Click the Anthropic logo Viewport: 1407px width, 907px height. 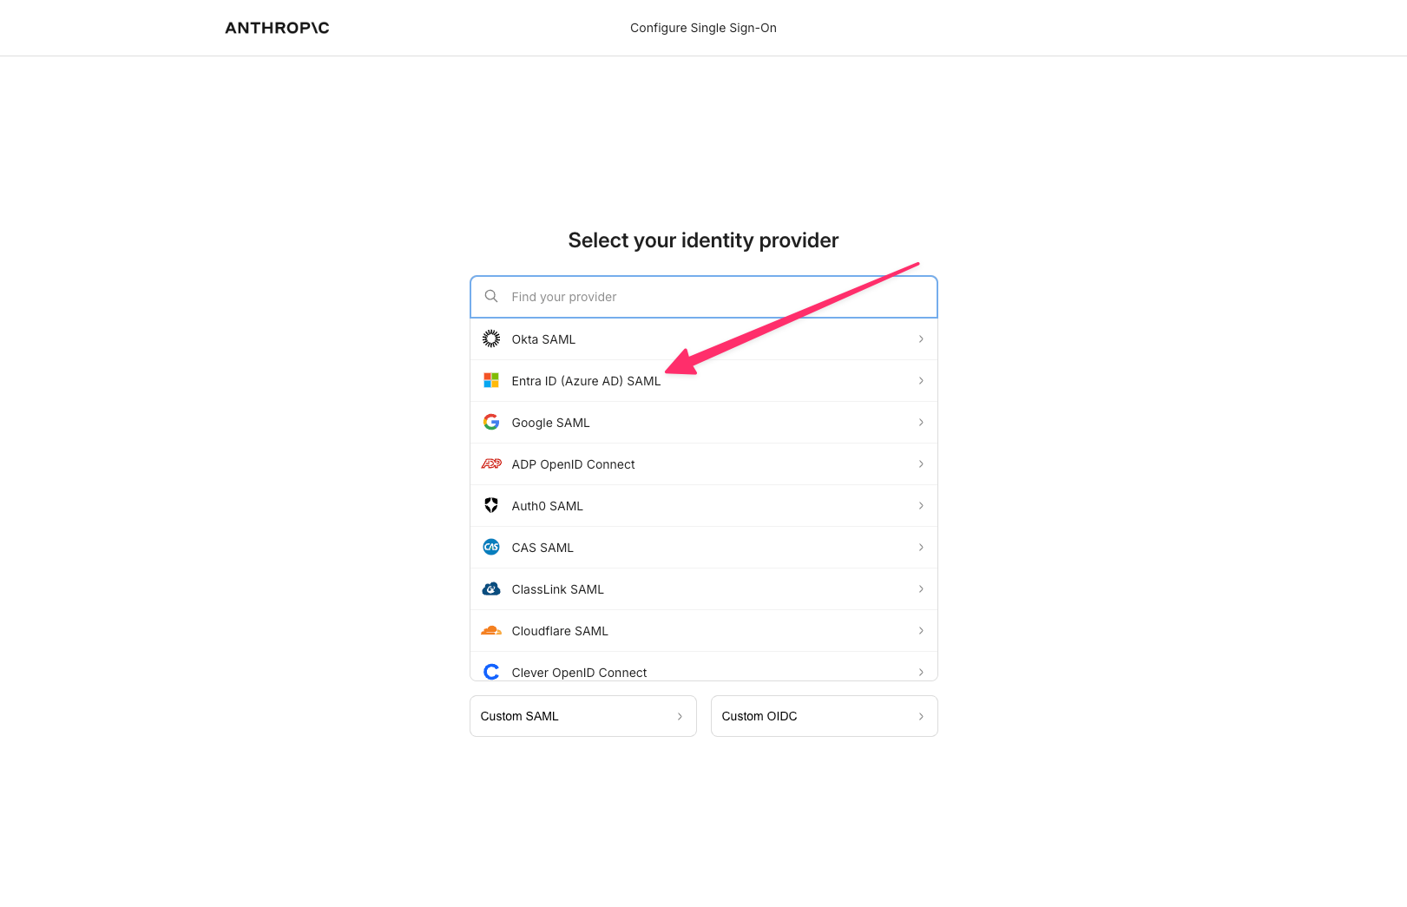(x=277, y=28)
